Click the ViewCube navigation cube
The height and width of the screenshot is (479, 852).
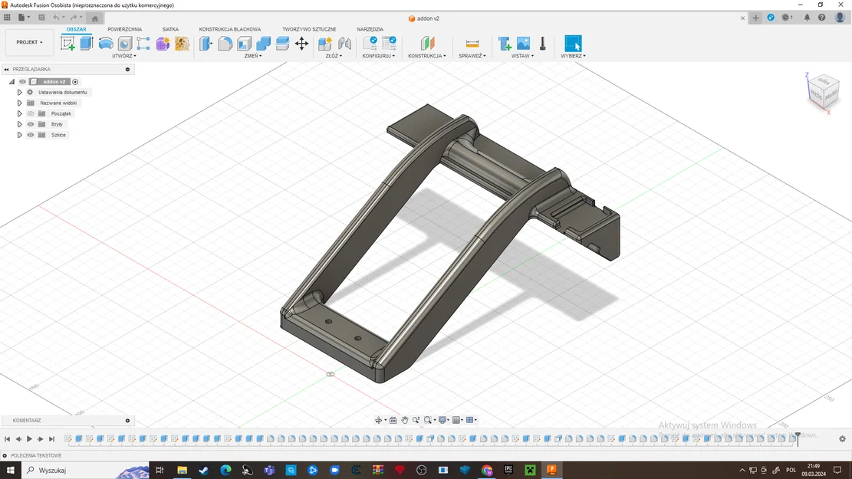(x=823, y=92)
